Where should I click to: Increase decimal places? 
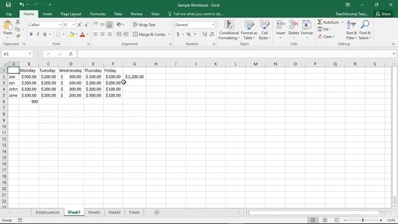205,34
